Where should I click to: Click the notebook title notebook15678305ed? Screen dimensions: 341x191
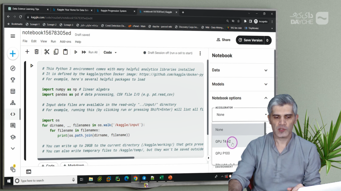pyautogui.click(x=47, y=33)
